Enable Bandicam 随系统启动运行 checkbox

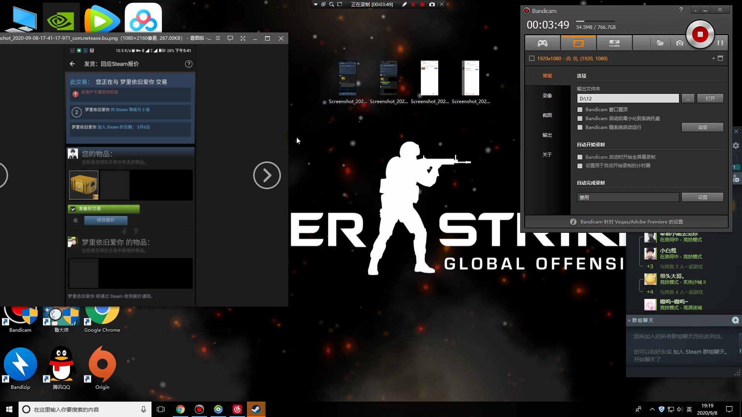pos(580,127)
